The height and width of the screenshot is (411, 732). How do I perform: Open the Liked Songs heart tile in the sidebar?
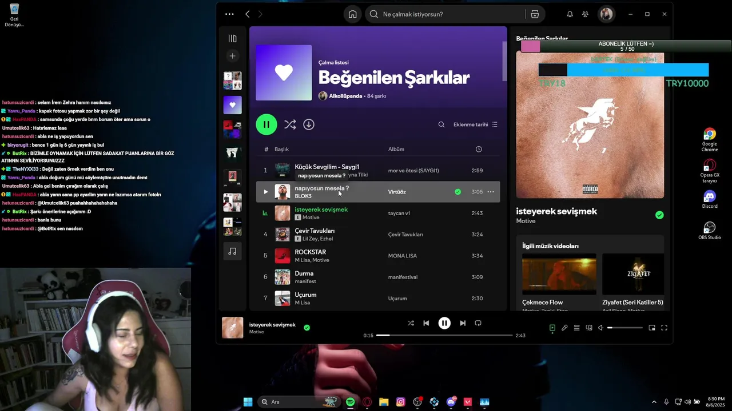(232, 105)
